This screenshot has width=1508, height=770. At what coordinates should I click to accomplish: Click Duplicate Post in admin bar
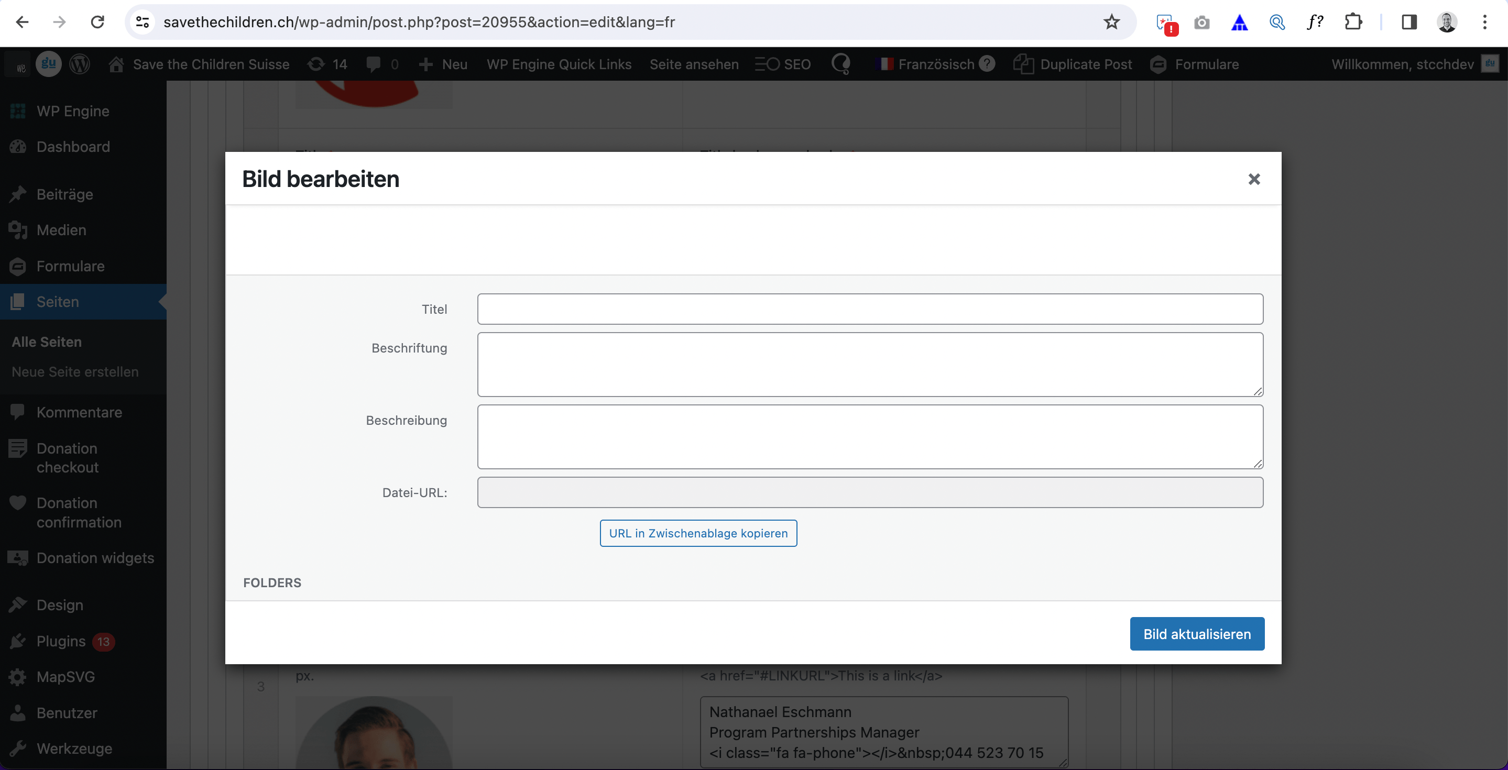(1073, 64)
